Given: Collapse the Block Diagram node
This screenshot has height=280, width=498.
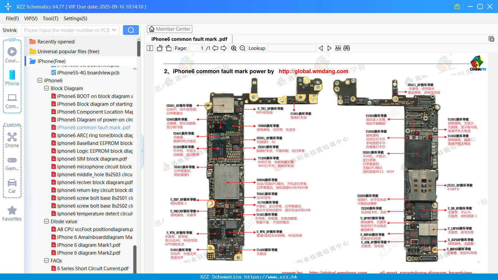Looking at the screenshot, I should tap(46, 88).
